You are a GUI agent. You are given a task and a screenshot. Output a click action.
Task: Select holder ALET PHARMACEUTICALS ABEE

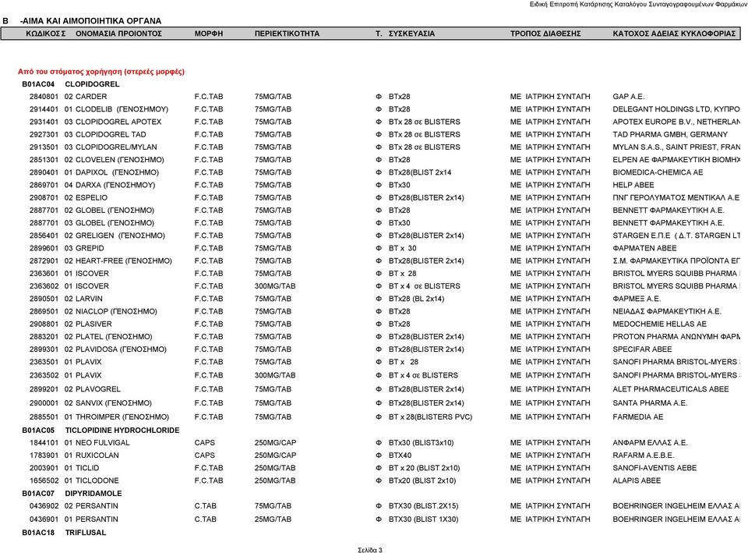coord(670,389)
